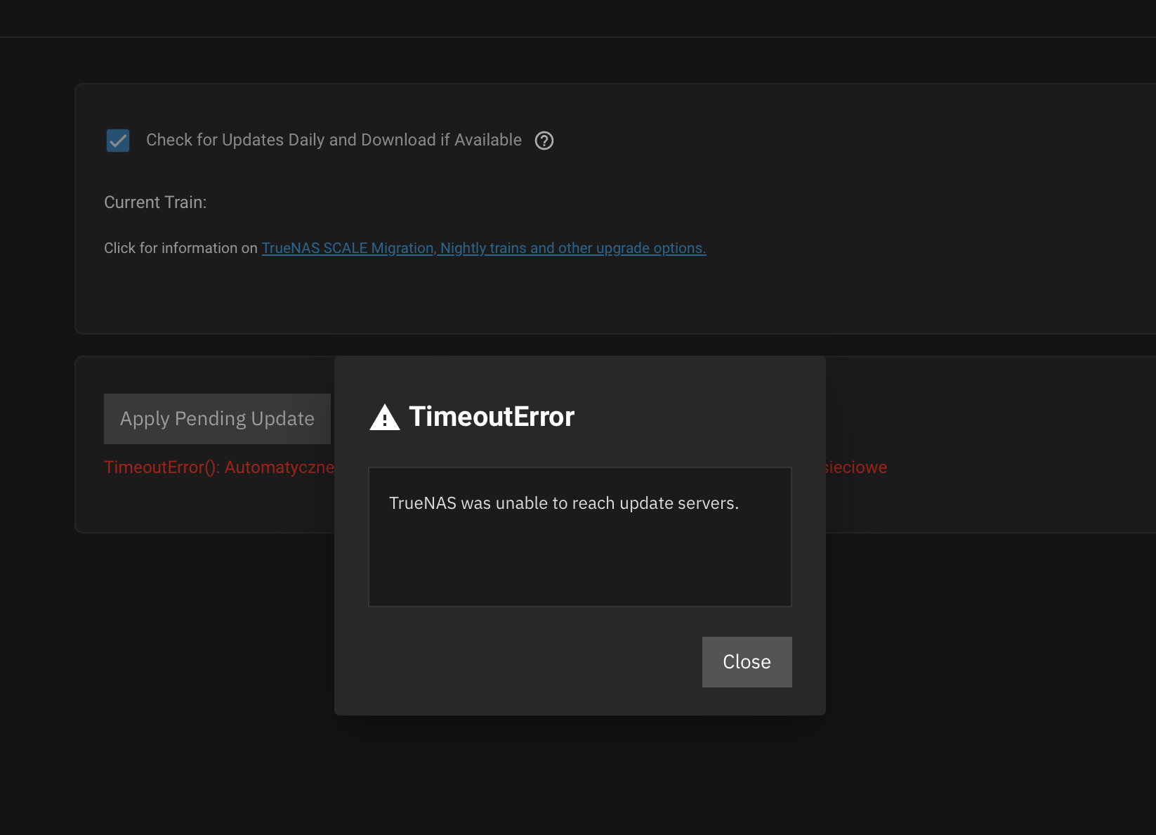Click the Apply Pending Update button
This screenshot has height=835, width=1156.
217,419
